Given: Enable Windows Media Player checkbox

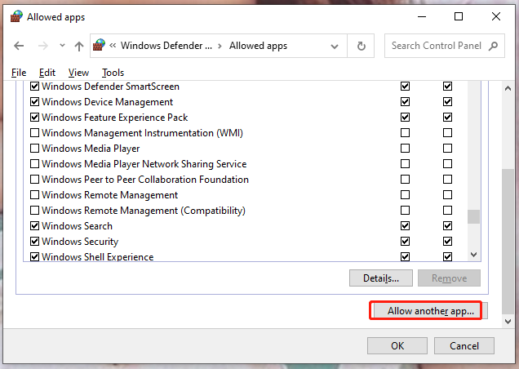Looking at the screenshot, I should 34,149.
